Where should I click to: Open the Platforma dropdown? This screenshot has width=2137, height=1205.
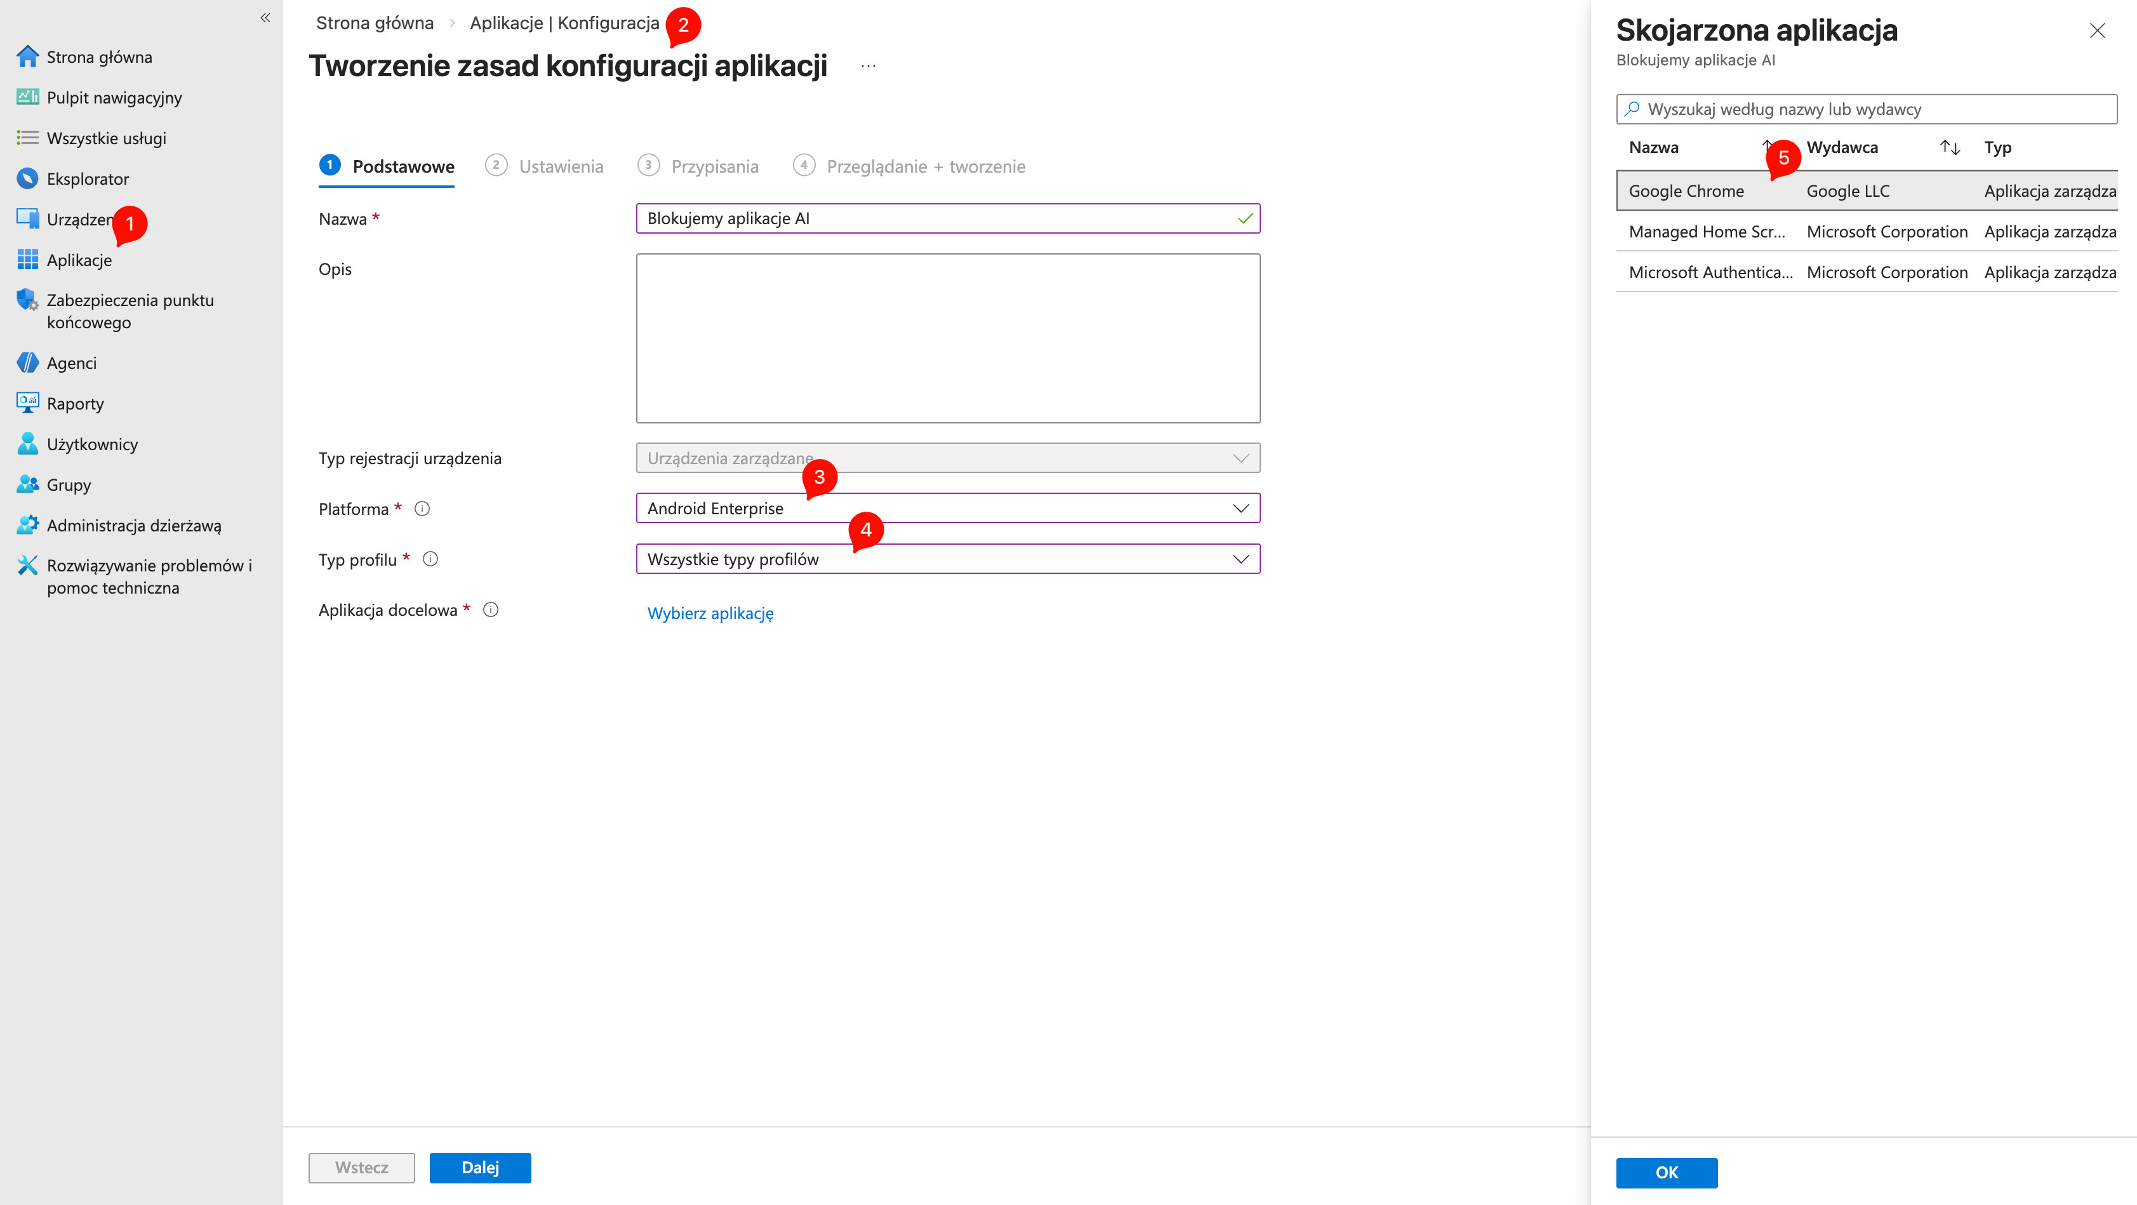1239,507
